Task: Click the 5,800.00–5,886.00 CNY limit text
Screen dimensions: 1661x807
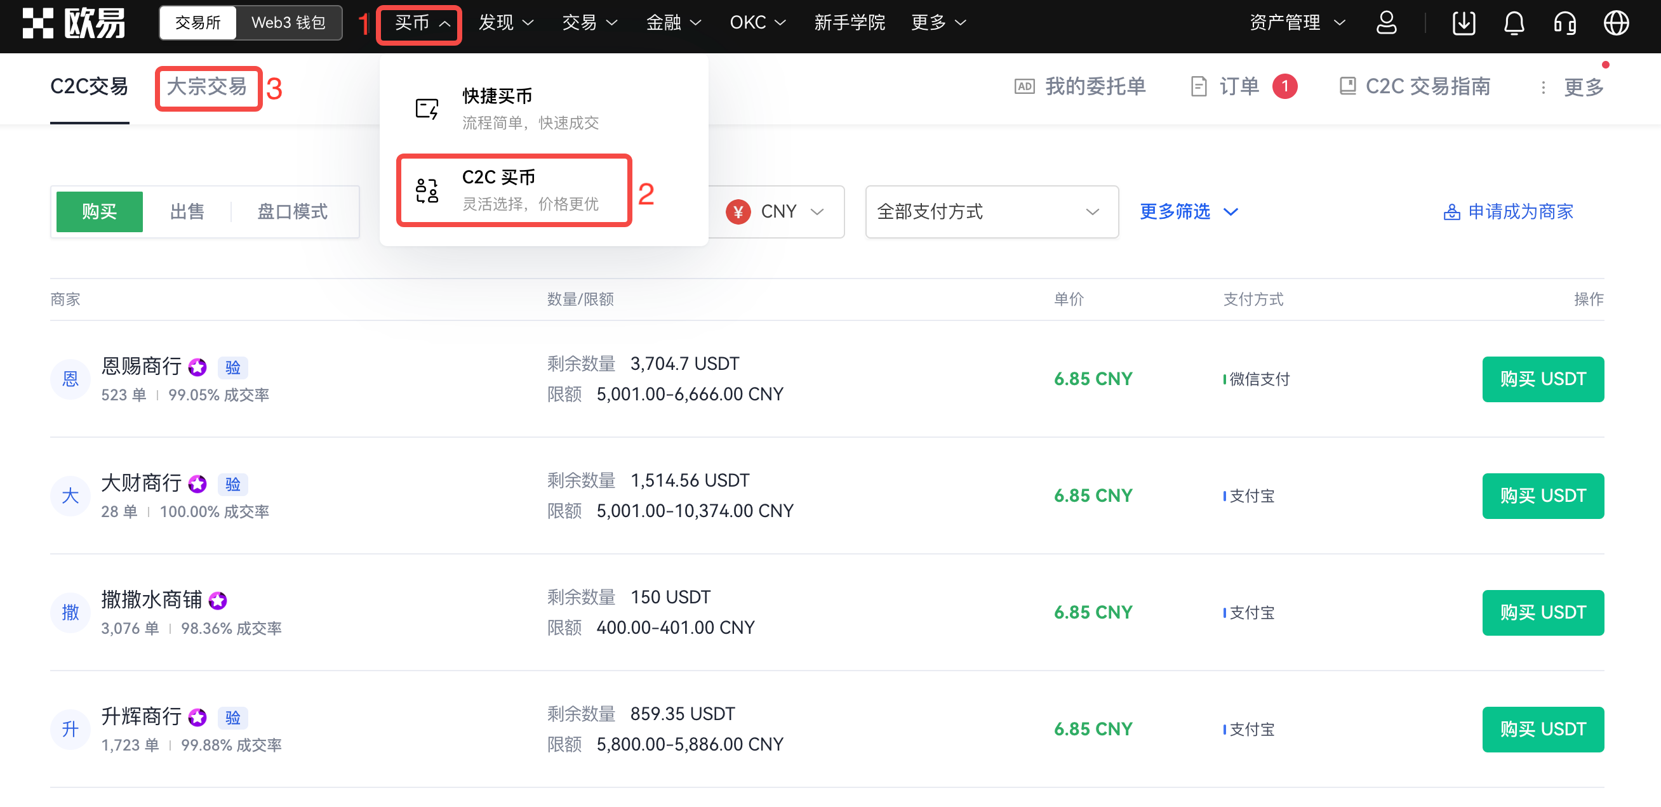Action: tap(690, 744)
